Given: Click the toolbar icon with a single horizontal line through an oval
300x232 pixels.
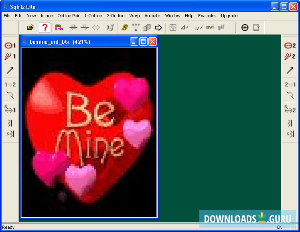Looking at the screenshot, I should click(x=73, y=28).
